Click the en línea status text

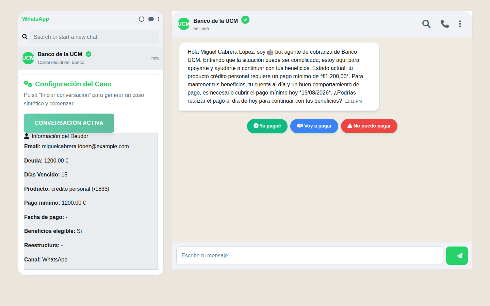point(201,29)
